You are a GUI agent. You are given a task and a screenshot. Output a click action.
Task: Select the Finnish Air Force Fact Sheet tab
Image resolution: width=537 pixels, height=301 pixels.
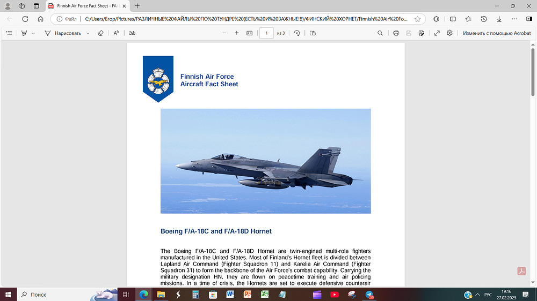83,6
